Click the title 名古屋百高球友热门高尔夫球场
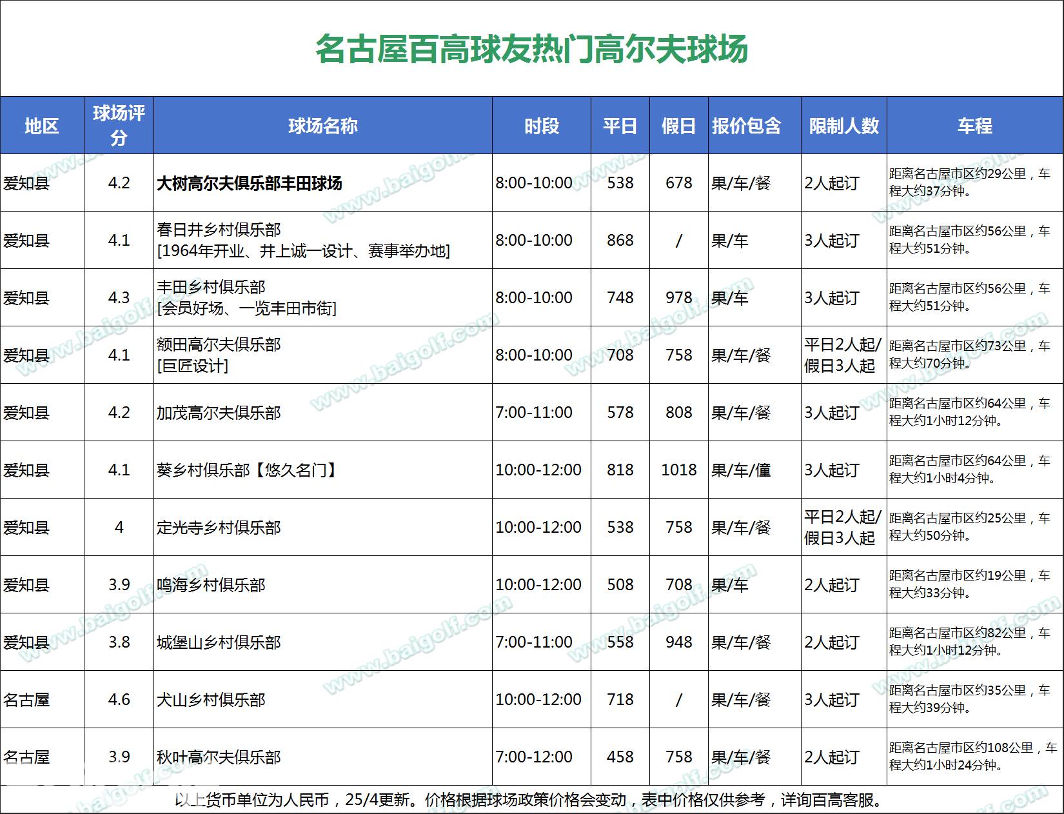The image size is (1064, 814). [x=531, y=49]
